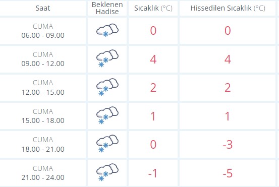Click temperature -1 for 21.00 - 24.00

[153, 173]
